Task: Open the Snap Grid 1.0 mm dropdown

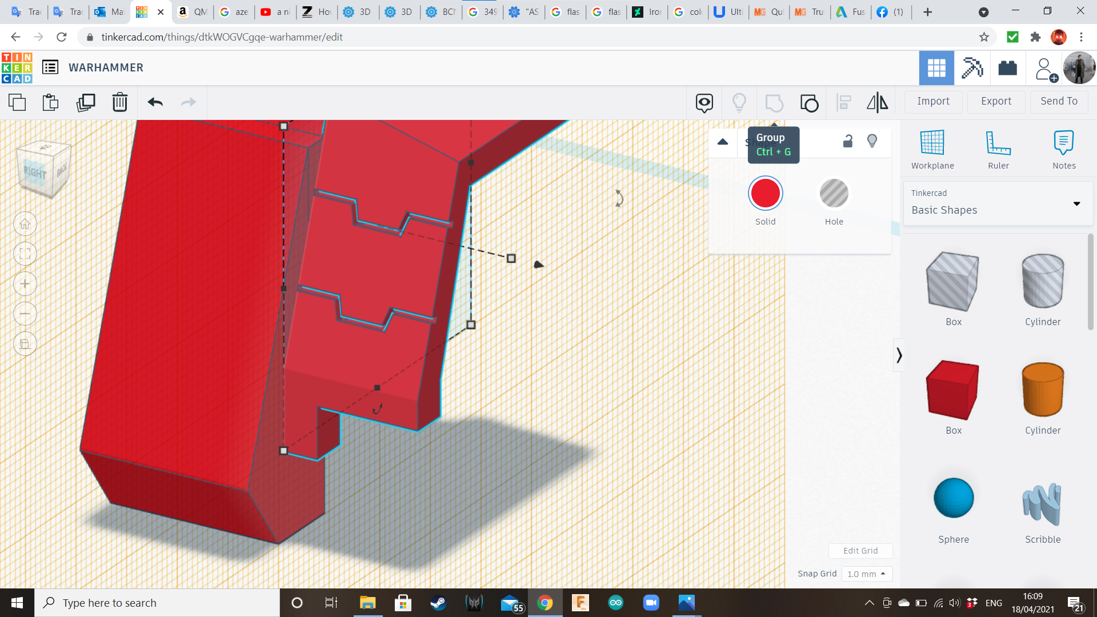Action: (x=866, y=574)
